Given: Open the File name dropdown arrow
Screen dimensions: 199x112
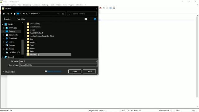Looking at the screenshot, I should (96, 61).
